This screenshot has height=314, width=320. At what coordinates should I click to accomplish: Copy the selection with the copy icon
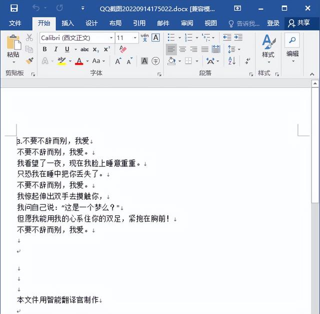point(29,49)
